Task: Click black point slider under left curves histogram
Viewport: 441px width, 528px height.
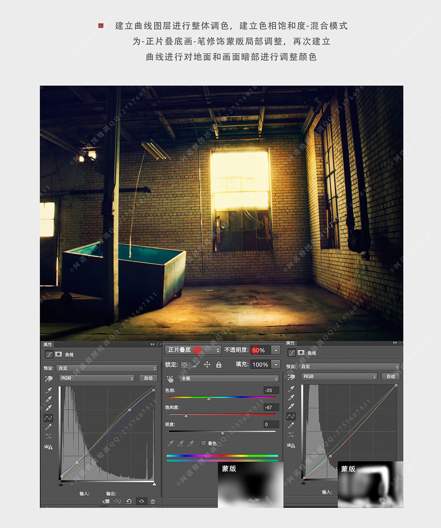Action: (x=61, y=484)
